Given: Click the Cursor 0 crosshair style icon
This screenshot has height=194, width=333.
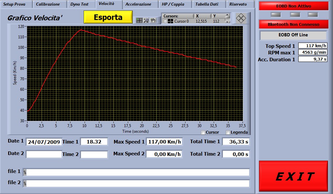Looking at the screenshot, I should tap(170, 21).
